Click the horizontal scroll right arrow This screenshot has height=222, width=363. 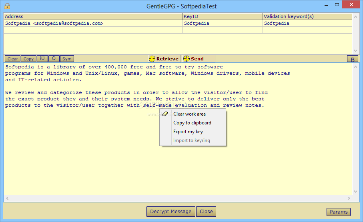point(349,198)
